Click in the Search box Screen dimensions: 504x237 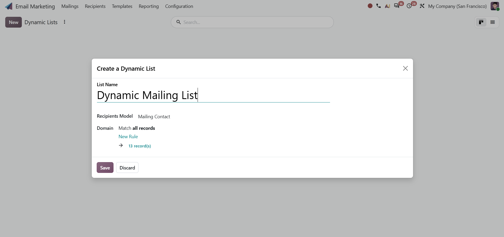252,22
